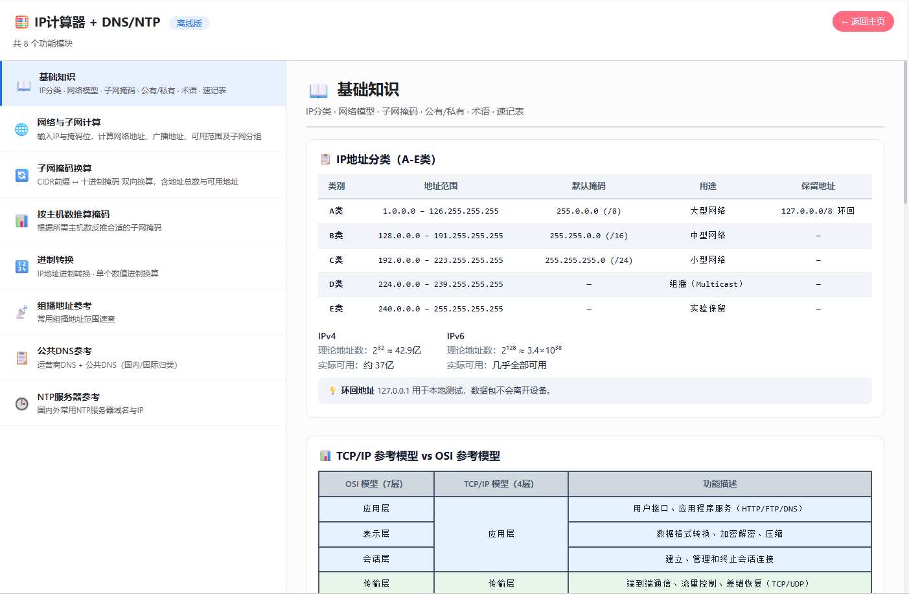The height and width of the screenshot is (595, 909).
Task: Open the 基础知识 module
Action: coord(143,84)
